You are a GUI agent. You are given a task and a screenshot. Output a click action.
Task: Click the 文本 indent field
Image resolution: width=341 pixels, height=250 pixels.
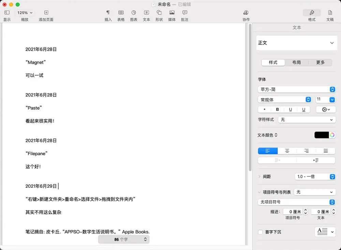(321, 212)
